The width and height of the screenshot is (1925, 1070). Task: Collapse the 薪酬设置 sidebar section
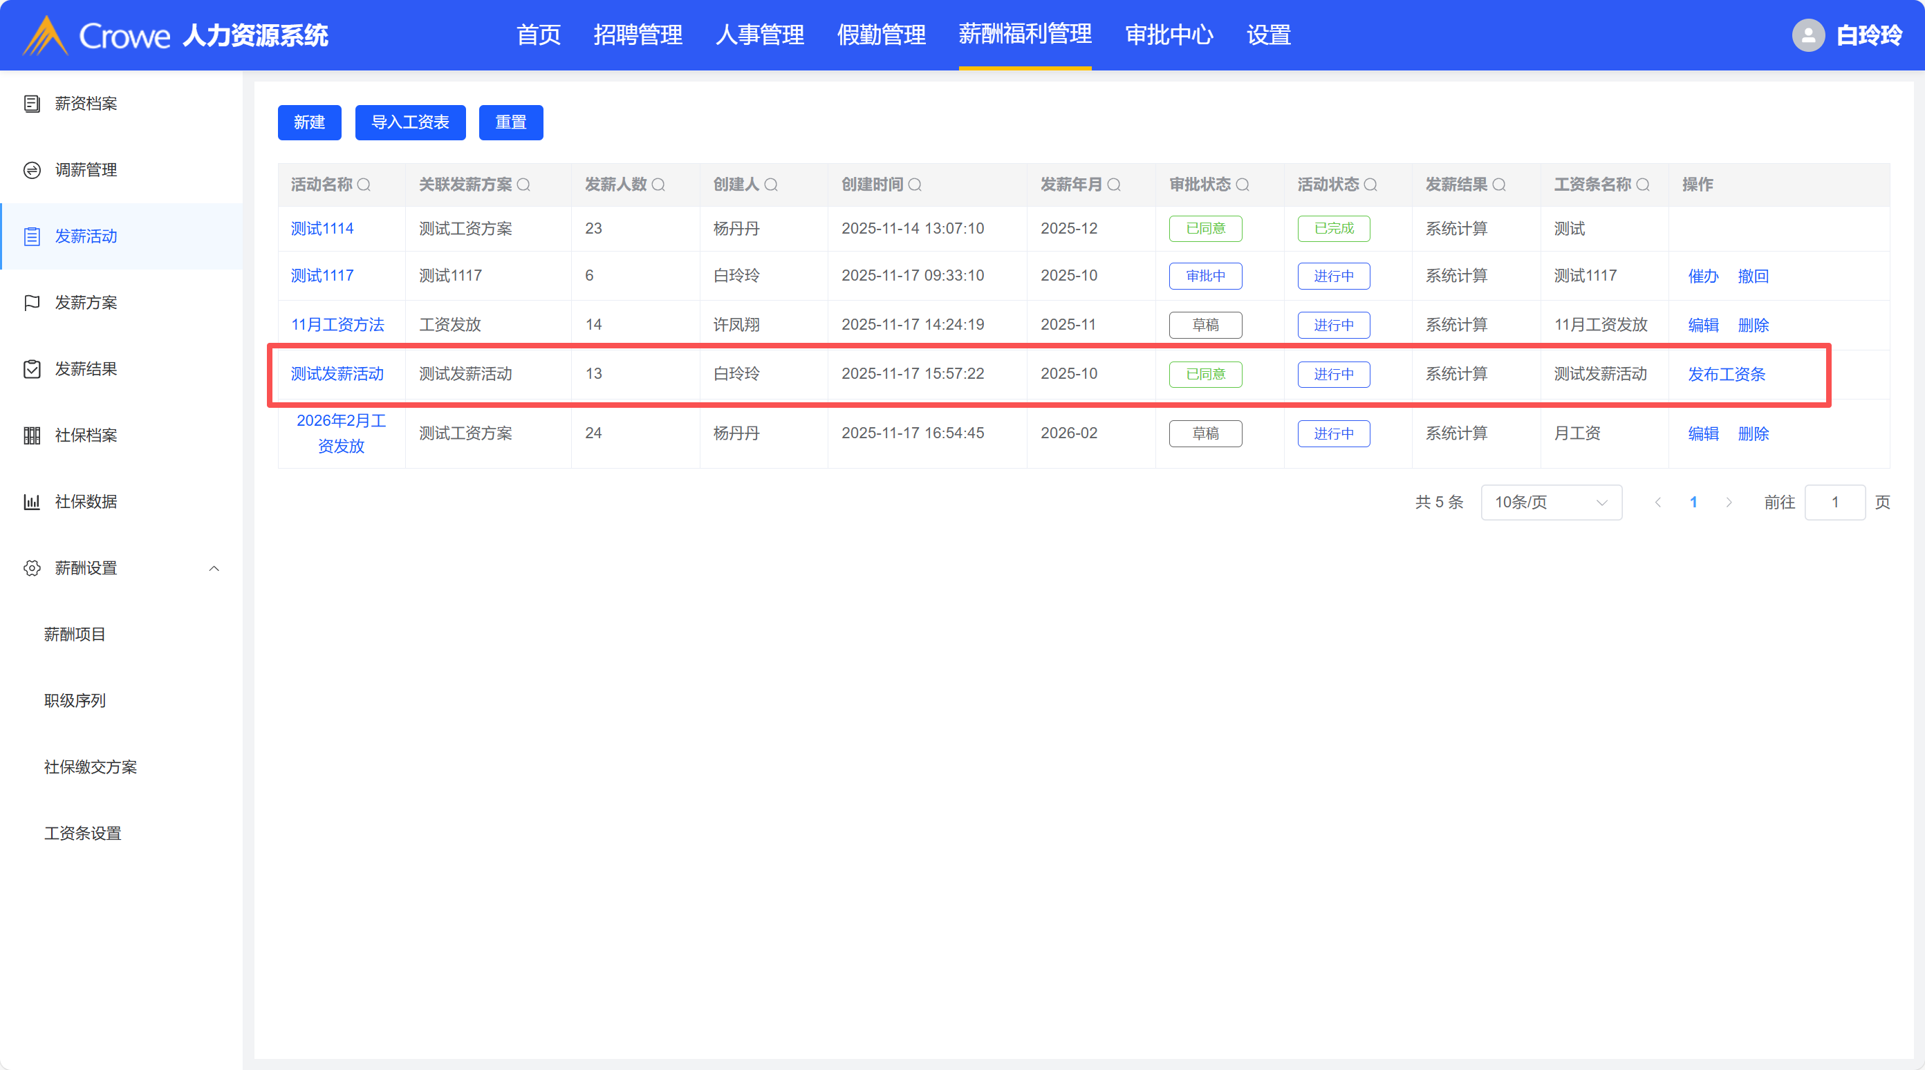point(214,569)
